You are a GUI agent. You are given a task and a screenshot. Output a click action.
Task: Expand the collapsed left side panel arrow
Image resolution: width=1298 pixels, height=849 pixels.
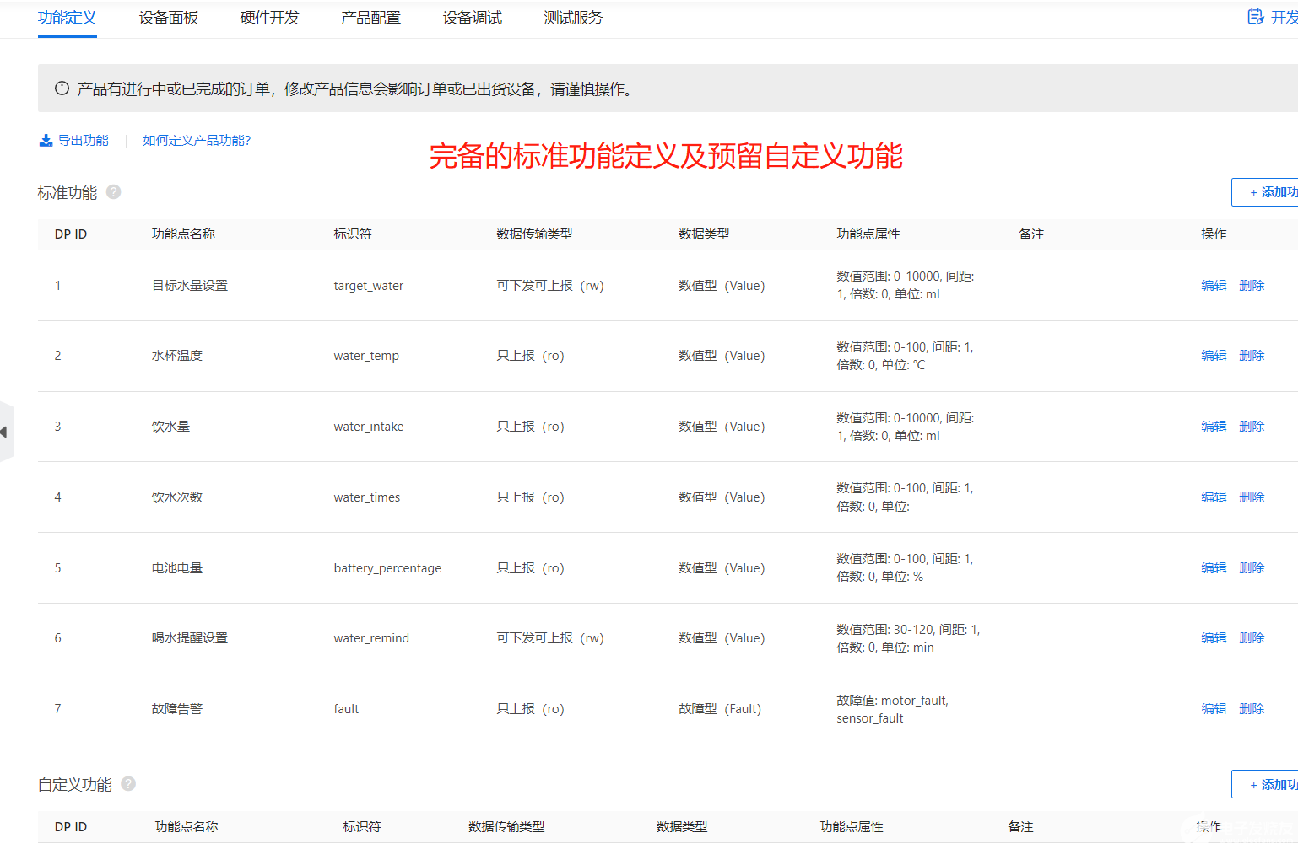click(5, 432)
